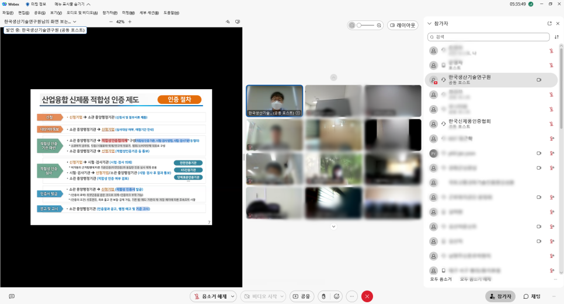Viewport: 564px width, 304px height.
Task: Click avatar with PY initials
Action: (433, 153)
